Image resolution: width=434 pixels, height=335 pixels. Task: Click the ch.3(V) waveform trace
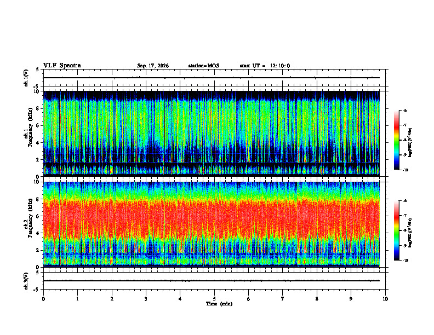point(212,281)
